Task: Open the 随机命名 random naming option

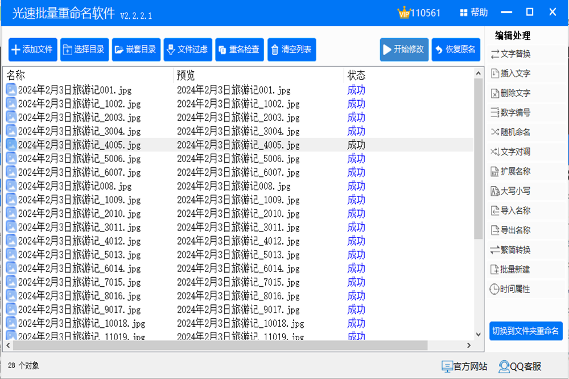Action: pos(510,132)
